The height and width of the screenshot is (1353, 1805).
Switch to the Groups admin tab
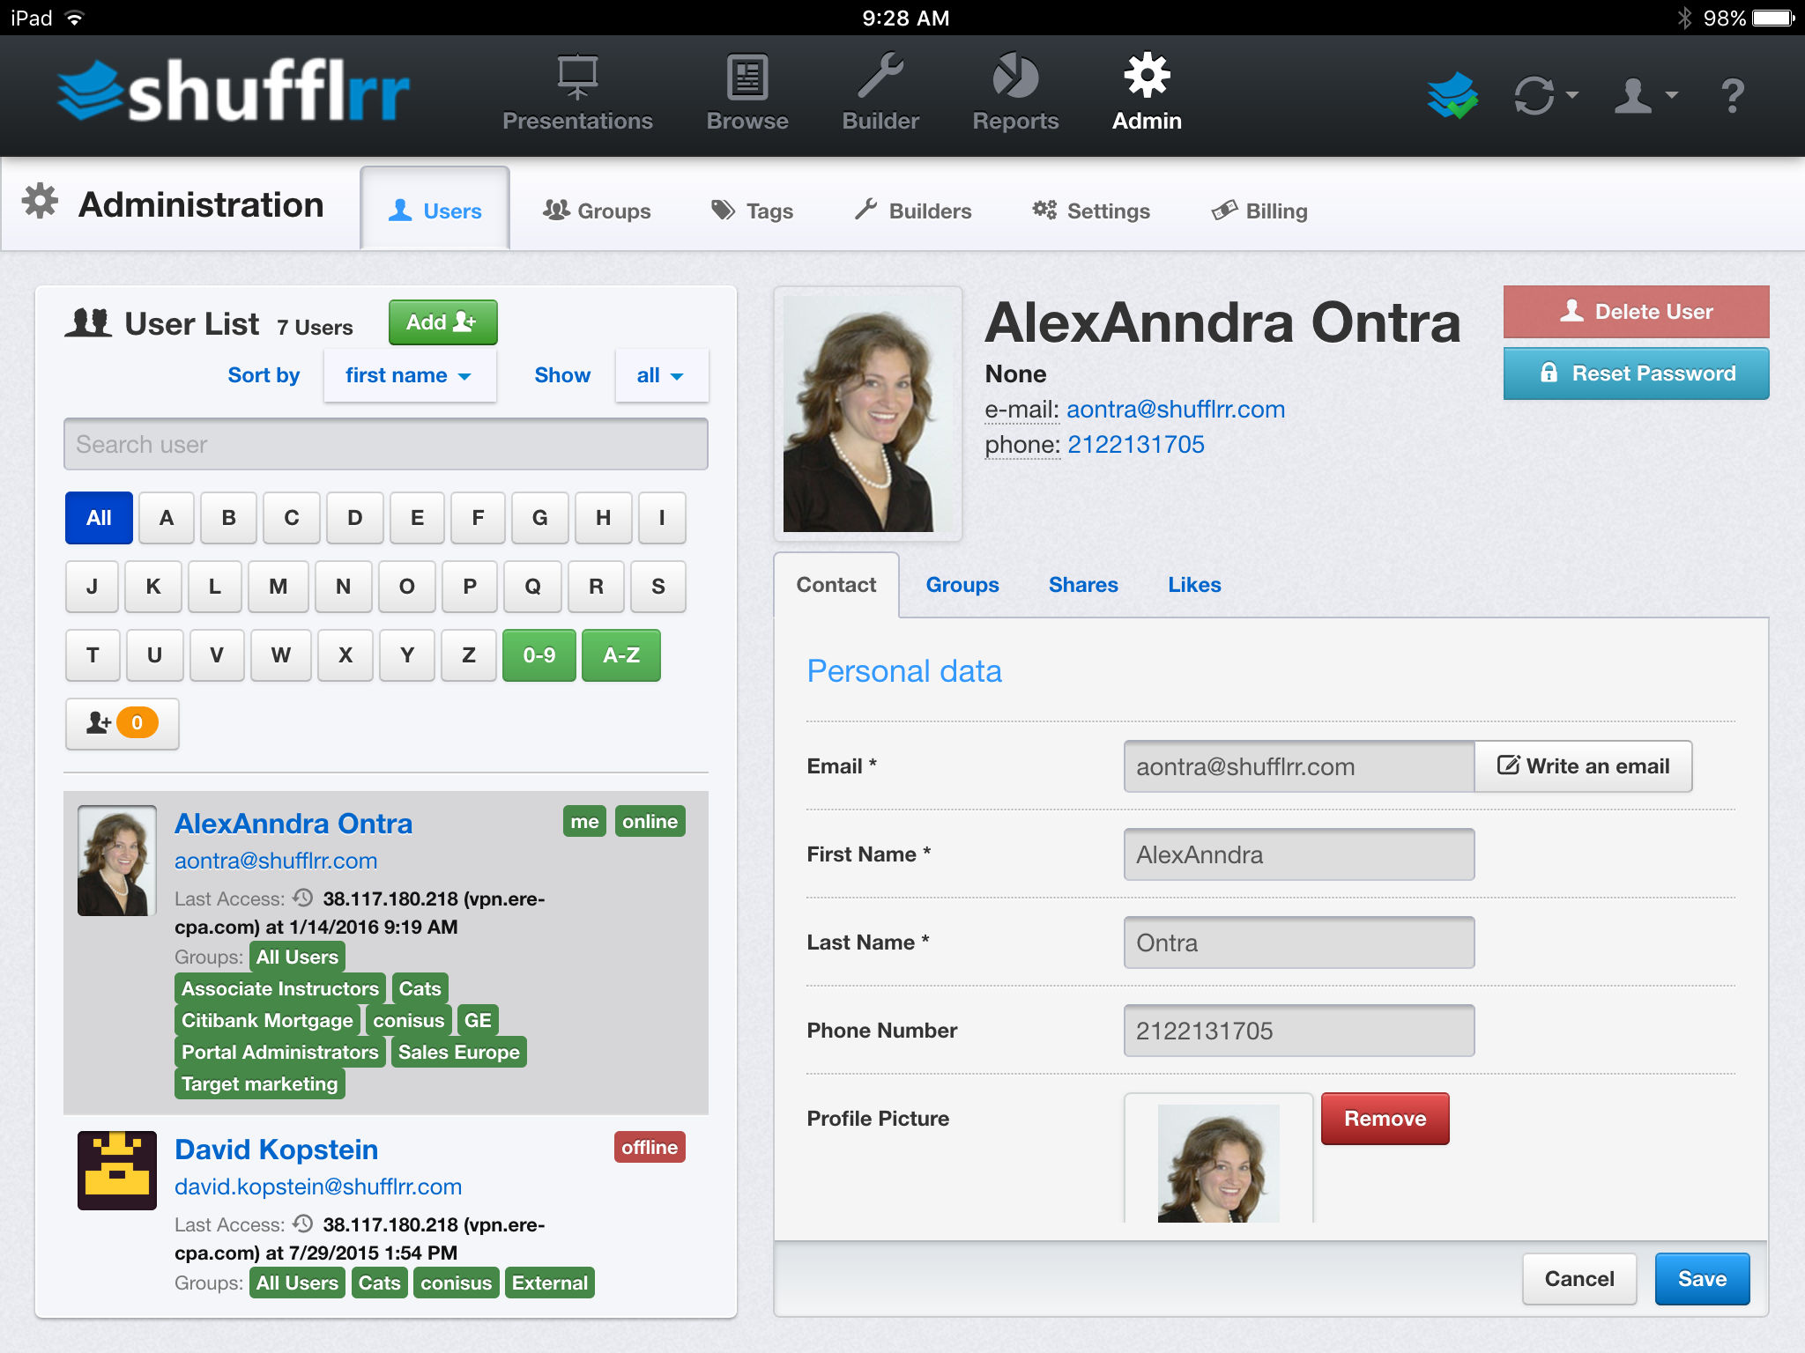[597, 211]
